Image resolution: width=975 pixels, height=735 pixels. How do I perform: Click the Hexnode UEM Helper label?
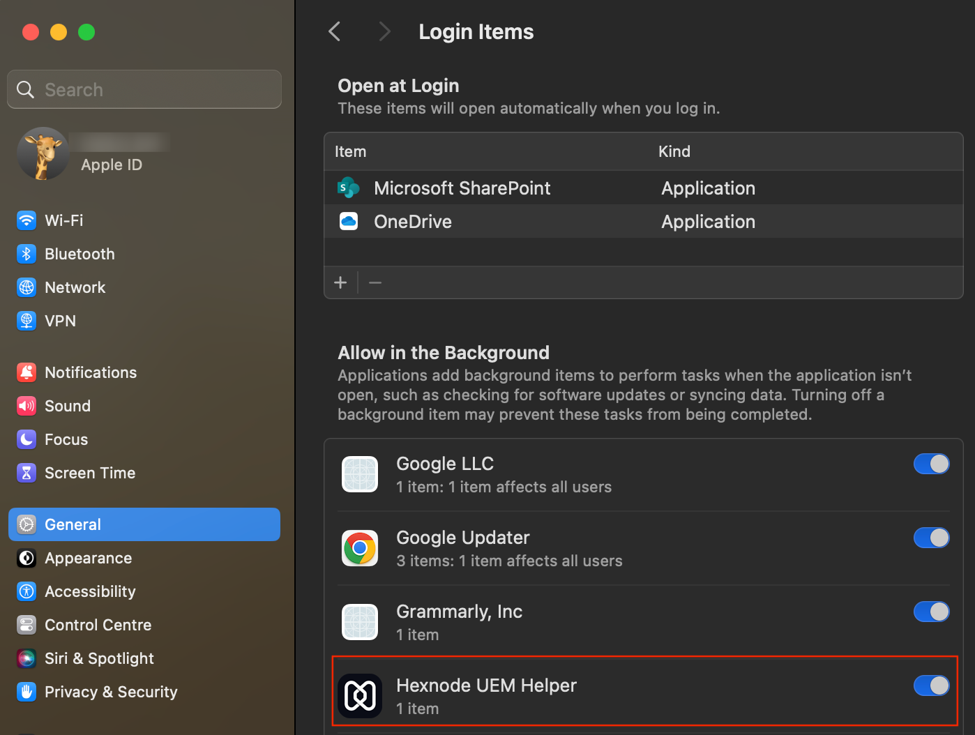486,685
